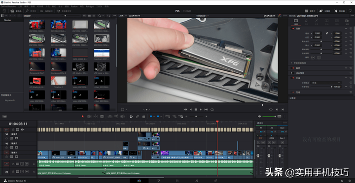Image resolution: width=355 pixels, height=183 pixels.
Task: Open the Mixer panel button
Action: tap(310, 11)
